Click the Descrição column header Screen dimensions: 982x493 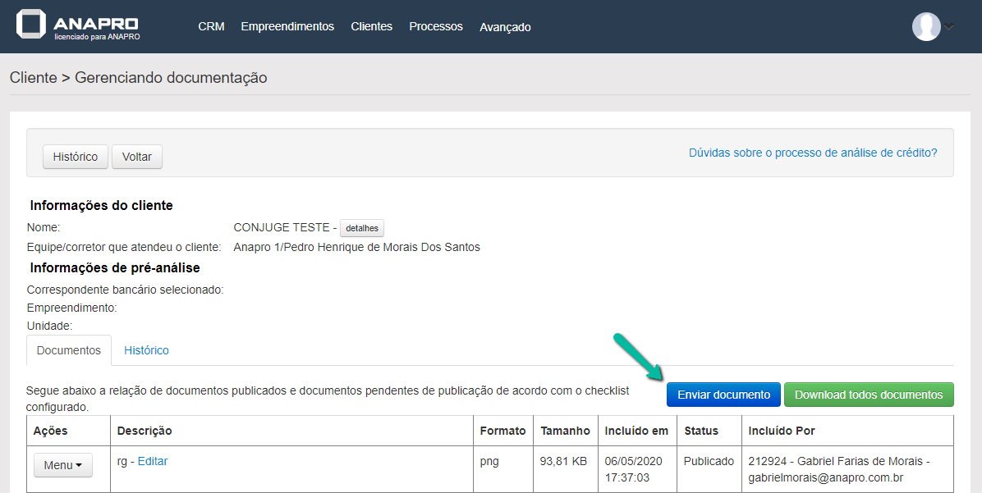pyautogui.click(x=145, y=431)
